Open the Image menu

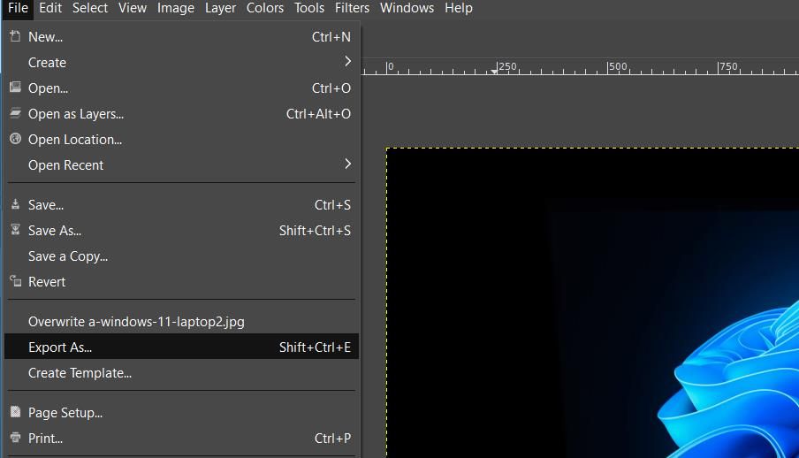click(x=175, y=8)
